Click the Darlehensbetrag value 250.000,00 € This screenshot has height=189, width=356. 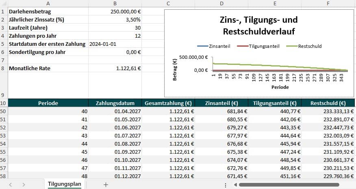coord(115,11)
